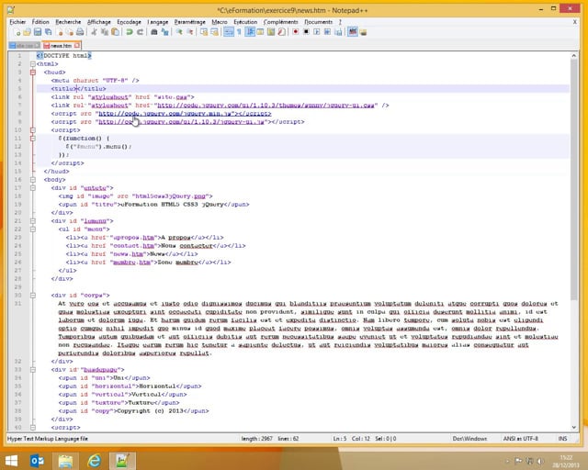588x470 pixels.
Task: Save the recorded macro icon
Action: pos(338,32)
